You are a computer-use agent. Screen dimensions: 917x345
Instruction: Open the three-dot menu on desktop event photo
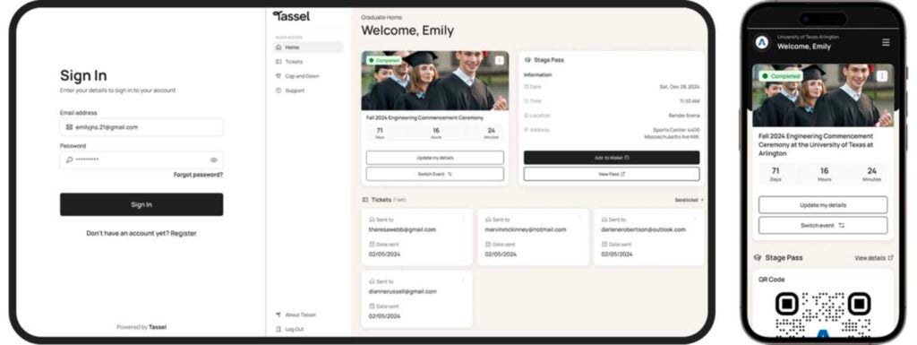499,60
